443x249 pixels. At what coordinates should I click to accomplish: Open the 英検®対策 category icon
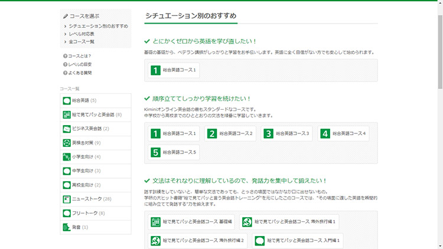point(67,143)
